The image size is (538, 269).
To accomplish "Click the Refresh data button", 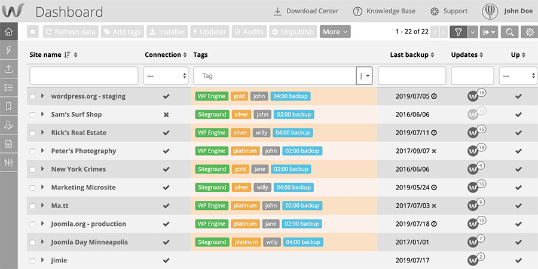I will pyautogui.click(x=71, y=32).
